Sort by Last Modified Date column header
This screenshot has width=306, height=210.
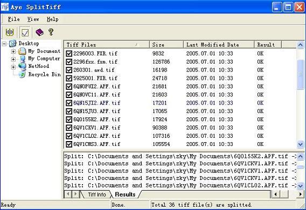click(x=219, y=45)
